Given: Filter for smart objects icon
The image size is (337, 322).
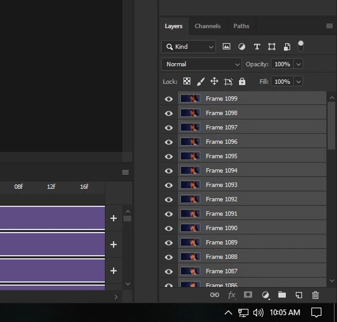Looking at the screenshot, I should [x=287, y=46].
